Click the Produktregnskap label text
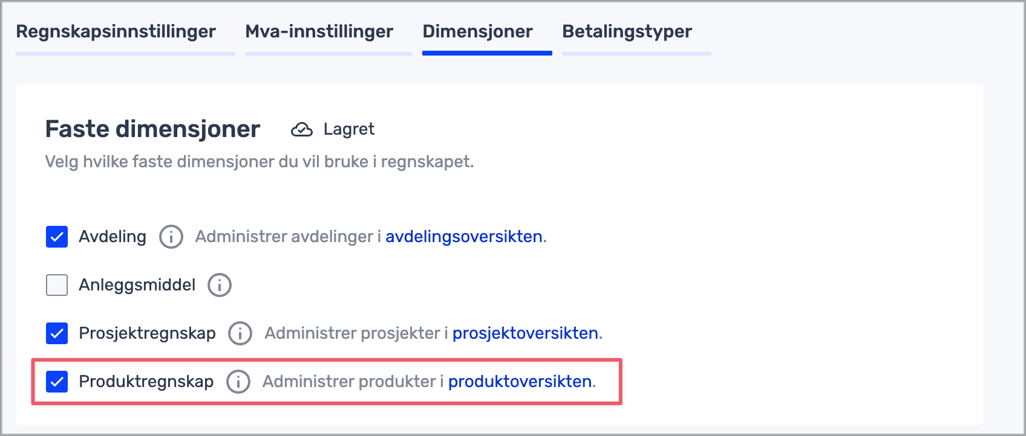The image size is (1026, 436). tap(146, 382)
